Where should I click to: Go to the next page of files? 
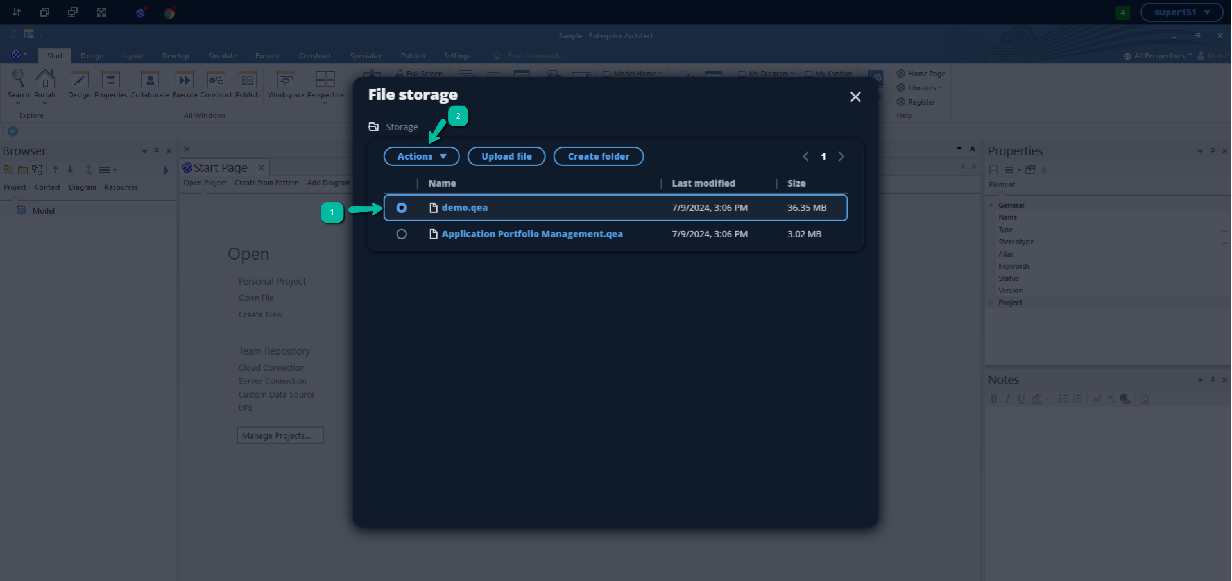pyautogui.click(x=841, y=156)
